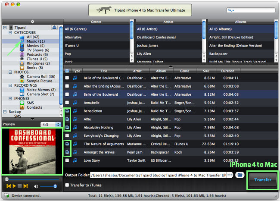Click the search input field
Viewport: 280px width, 201px height.
251,10
